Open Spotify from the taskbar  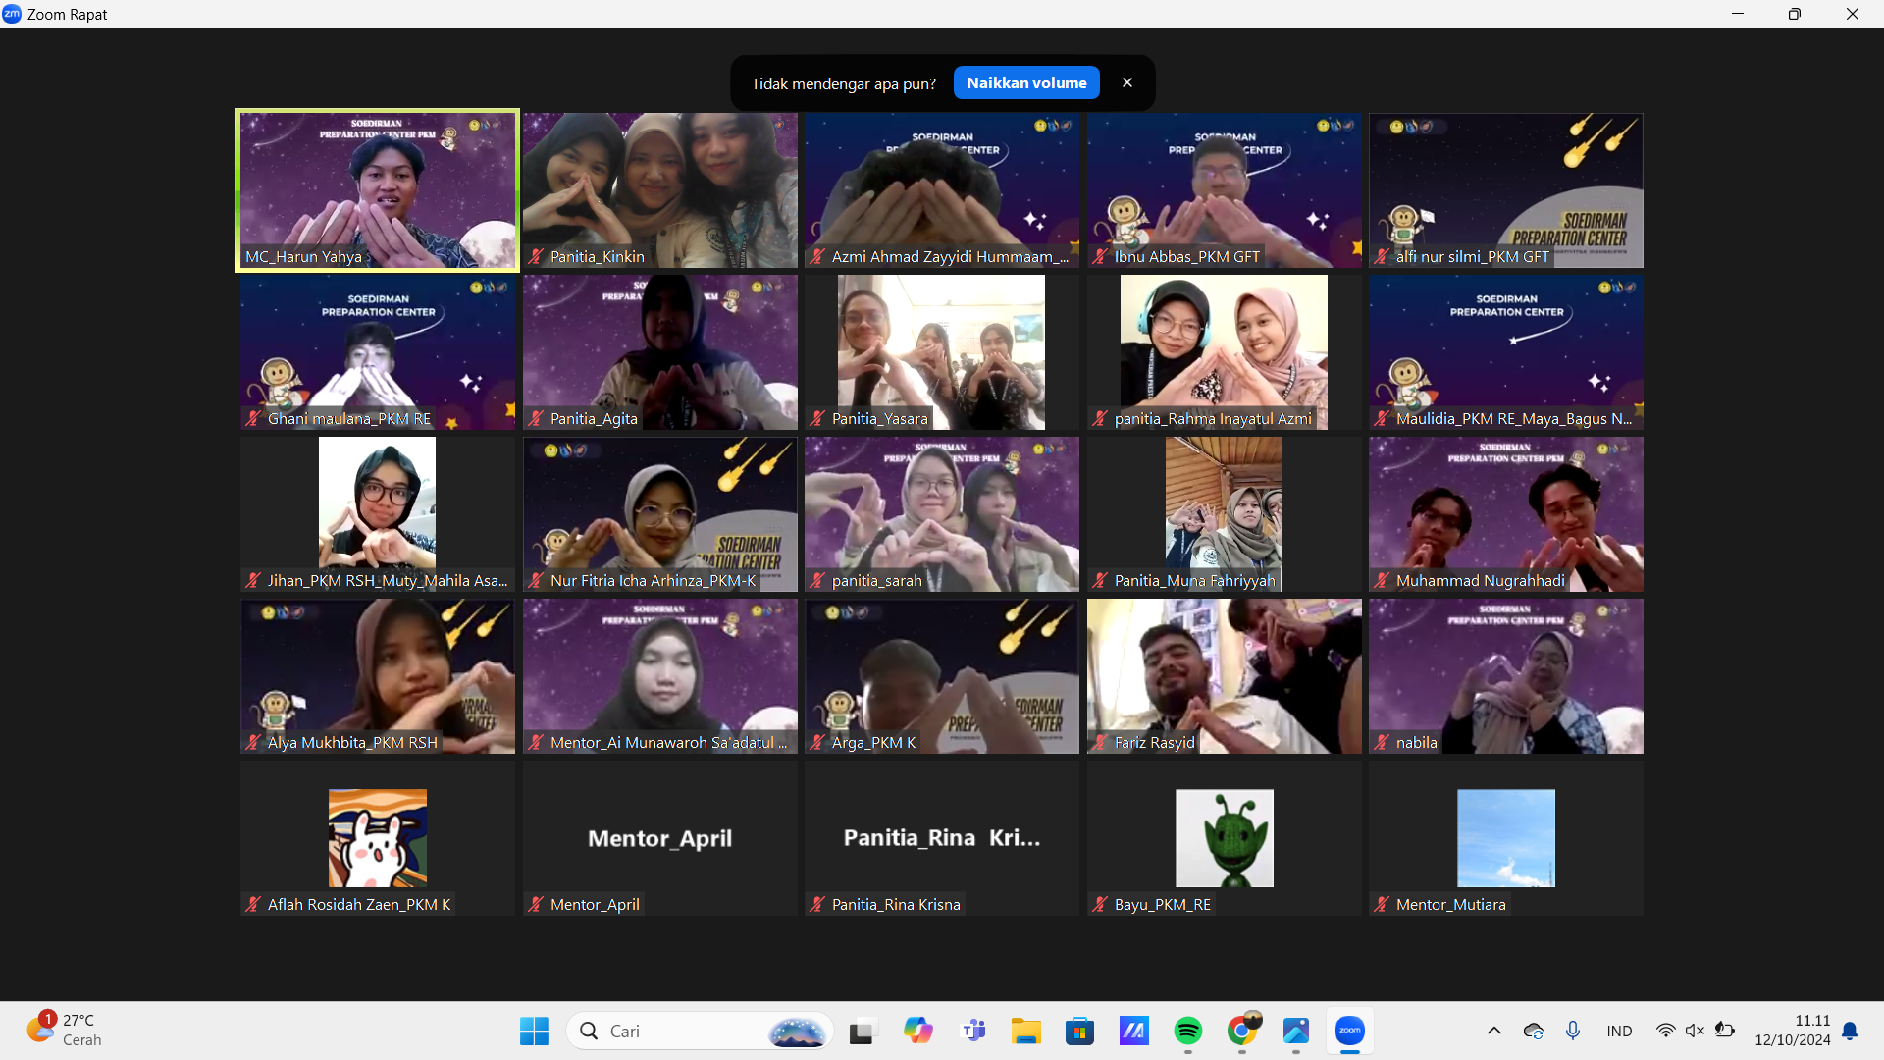[1187, 1031]
